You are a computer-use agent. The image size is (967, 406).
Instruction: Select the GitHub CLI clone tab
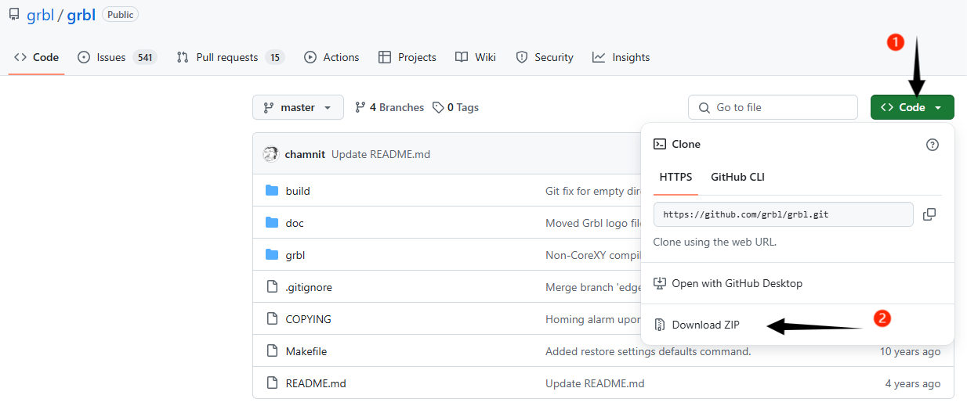(x=737, y=177)
